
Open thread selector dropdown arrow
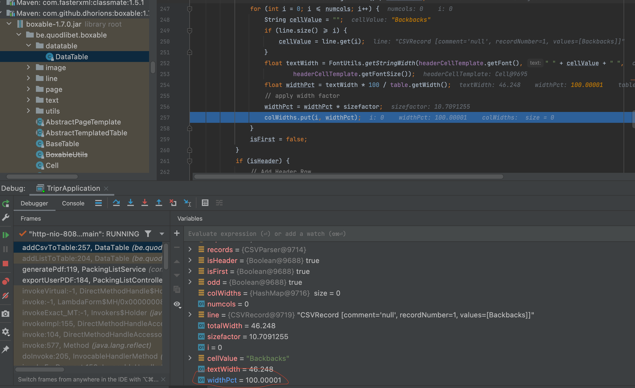162,234
